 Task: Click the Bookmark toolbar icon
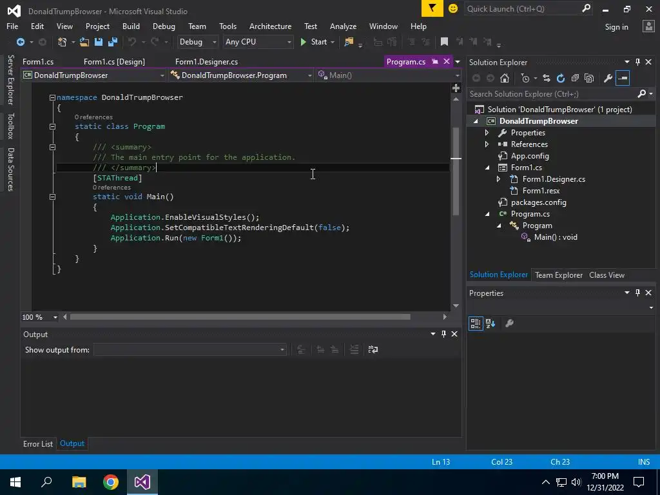pyautogui.click(x=444, y=42)
